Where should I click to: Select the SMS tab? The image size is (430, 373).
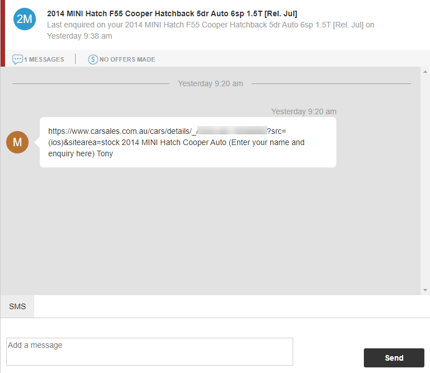(x=17, y=306)
